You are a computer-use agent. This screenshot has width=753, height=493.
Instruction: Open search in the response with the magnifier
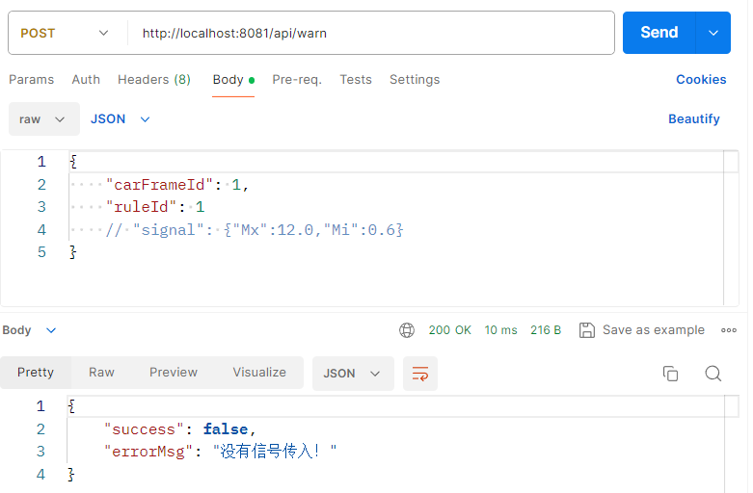coord(713,373)
